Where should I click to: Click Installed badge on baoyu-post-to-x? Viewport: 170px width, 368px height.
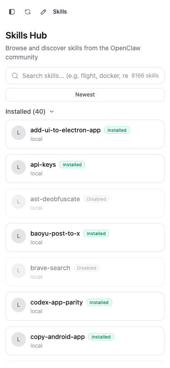[96, 234]
